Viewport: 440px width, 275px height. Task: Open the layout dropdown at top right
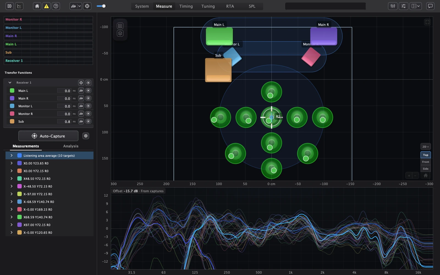416,6
